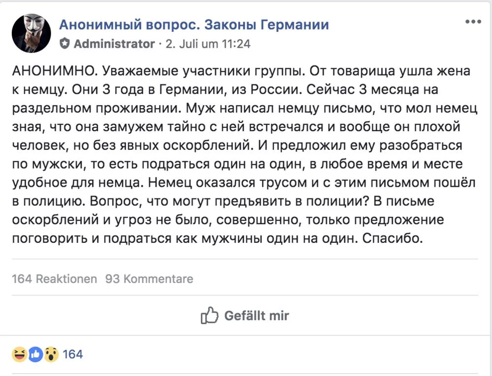Click the Anonymous mask profile picture
The height and width of the screenshot is (376, 492).
(x=31, y=33)
